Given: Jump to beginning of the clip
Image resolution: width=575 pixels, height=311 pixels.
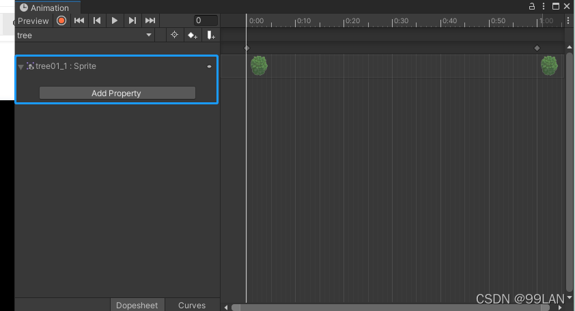Looking at the screenshot, I should click(79, 20).
